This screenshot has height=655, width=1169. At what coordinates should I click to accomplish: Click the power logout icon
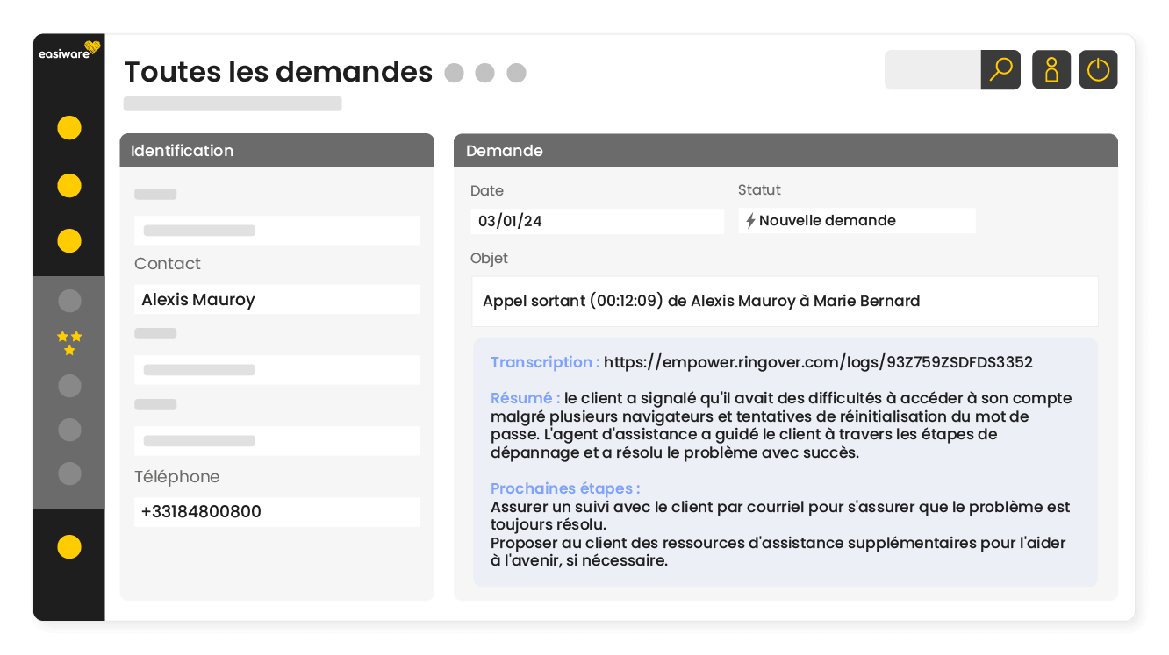coord(1098,69)
